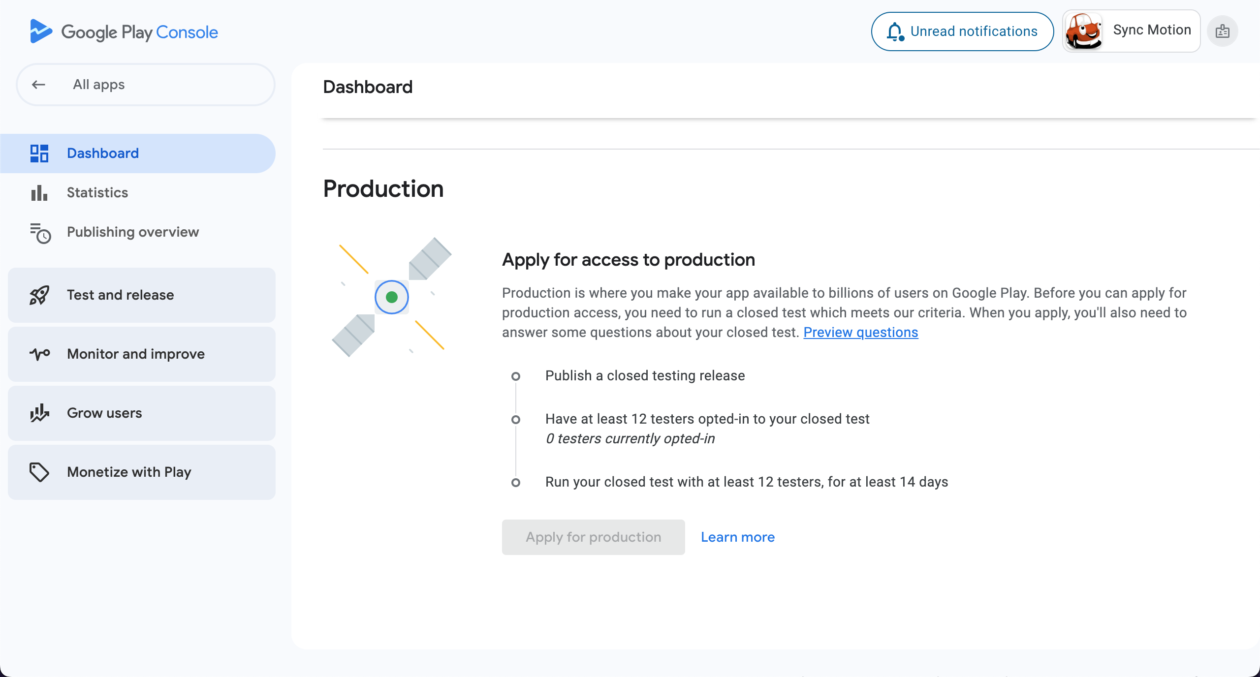The height and width of the screenshot is (677, 1260).
Task: Click the Dashboard grid icon in sidebar
Action: [x=39, y=154]
